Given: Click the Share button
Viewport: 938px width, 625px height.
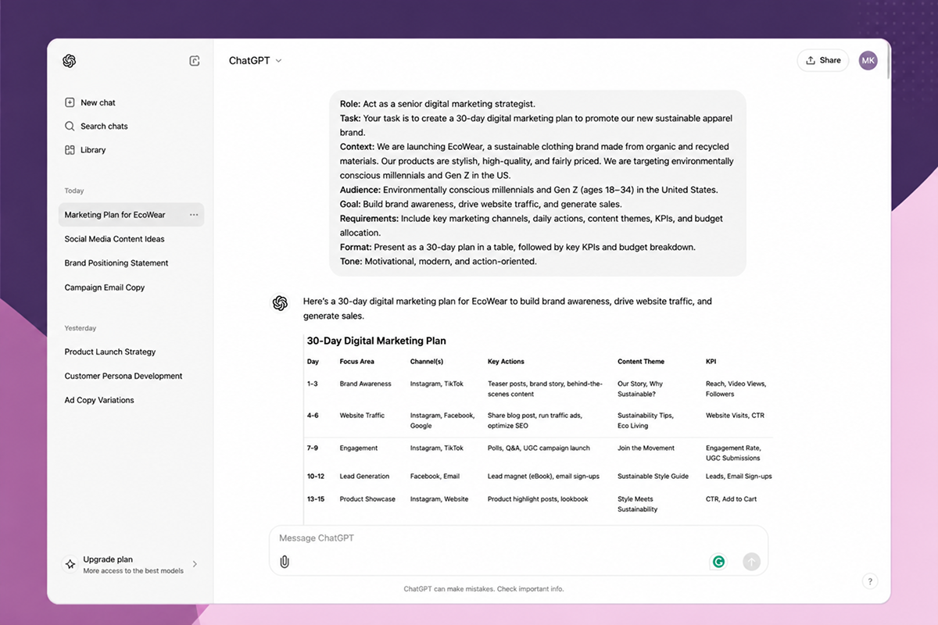Looking at the screenshot, I should click(x=822, y=60).
